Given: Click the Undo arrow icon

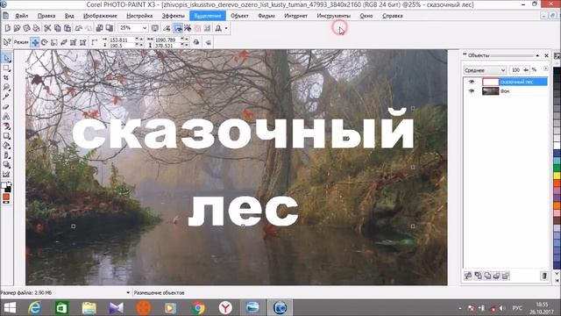Looking at the screenshot, I should click(x=78, y=28).
